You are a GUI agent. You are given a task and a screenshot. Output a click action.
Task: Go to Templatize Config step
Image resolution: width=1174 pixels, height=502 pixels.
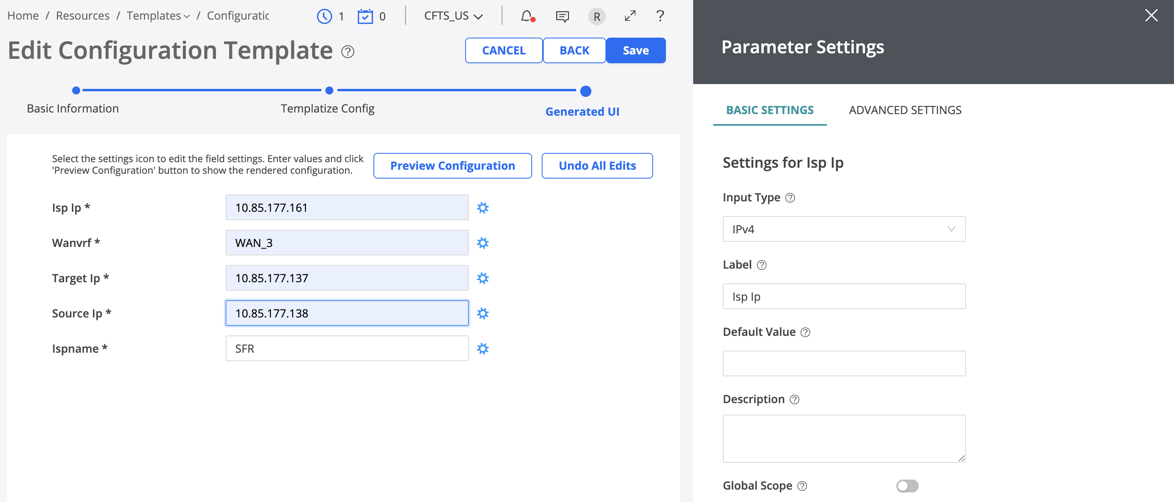(x=328, y=108)
